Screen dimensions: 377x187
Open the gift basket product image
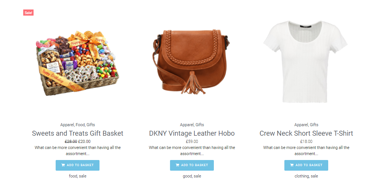pyautogui.click(x=77, y=63)
